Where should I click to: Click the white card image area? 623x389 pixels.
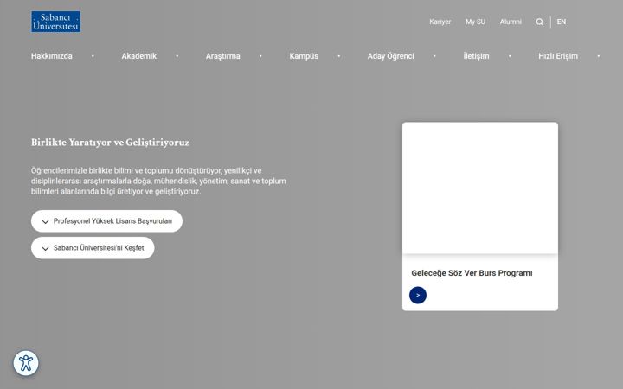pyautogui.click(x=480, y=188)
